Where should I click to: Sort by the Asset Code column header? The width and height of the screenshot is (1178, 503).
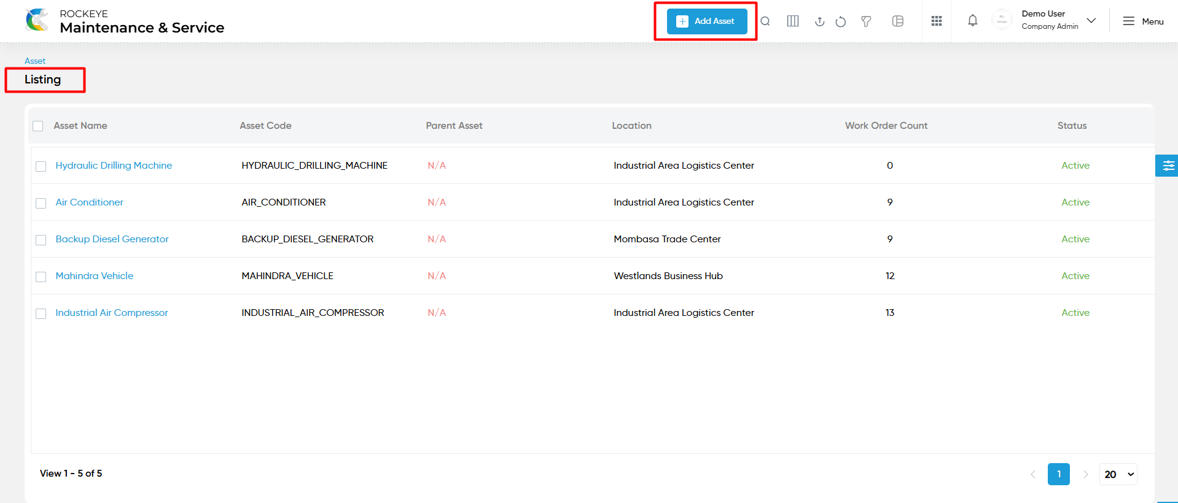265,126
